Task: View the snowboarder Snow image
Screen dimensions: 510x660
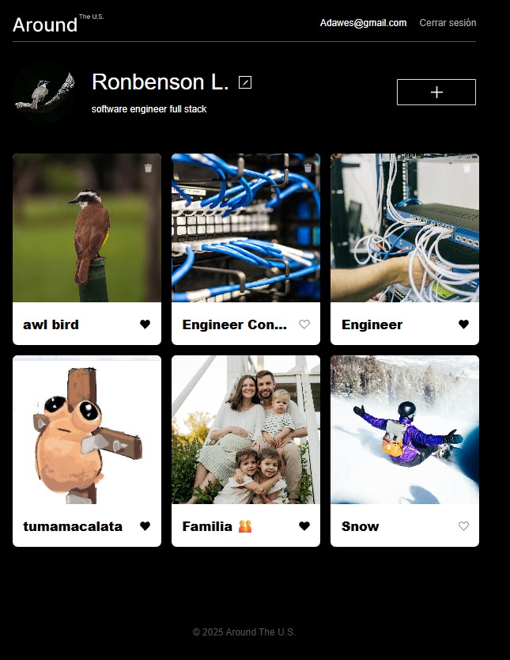Action: tap(405, 430)
